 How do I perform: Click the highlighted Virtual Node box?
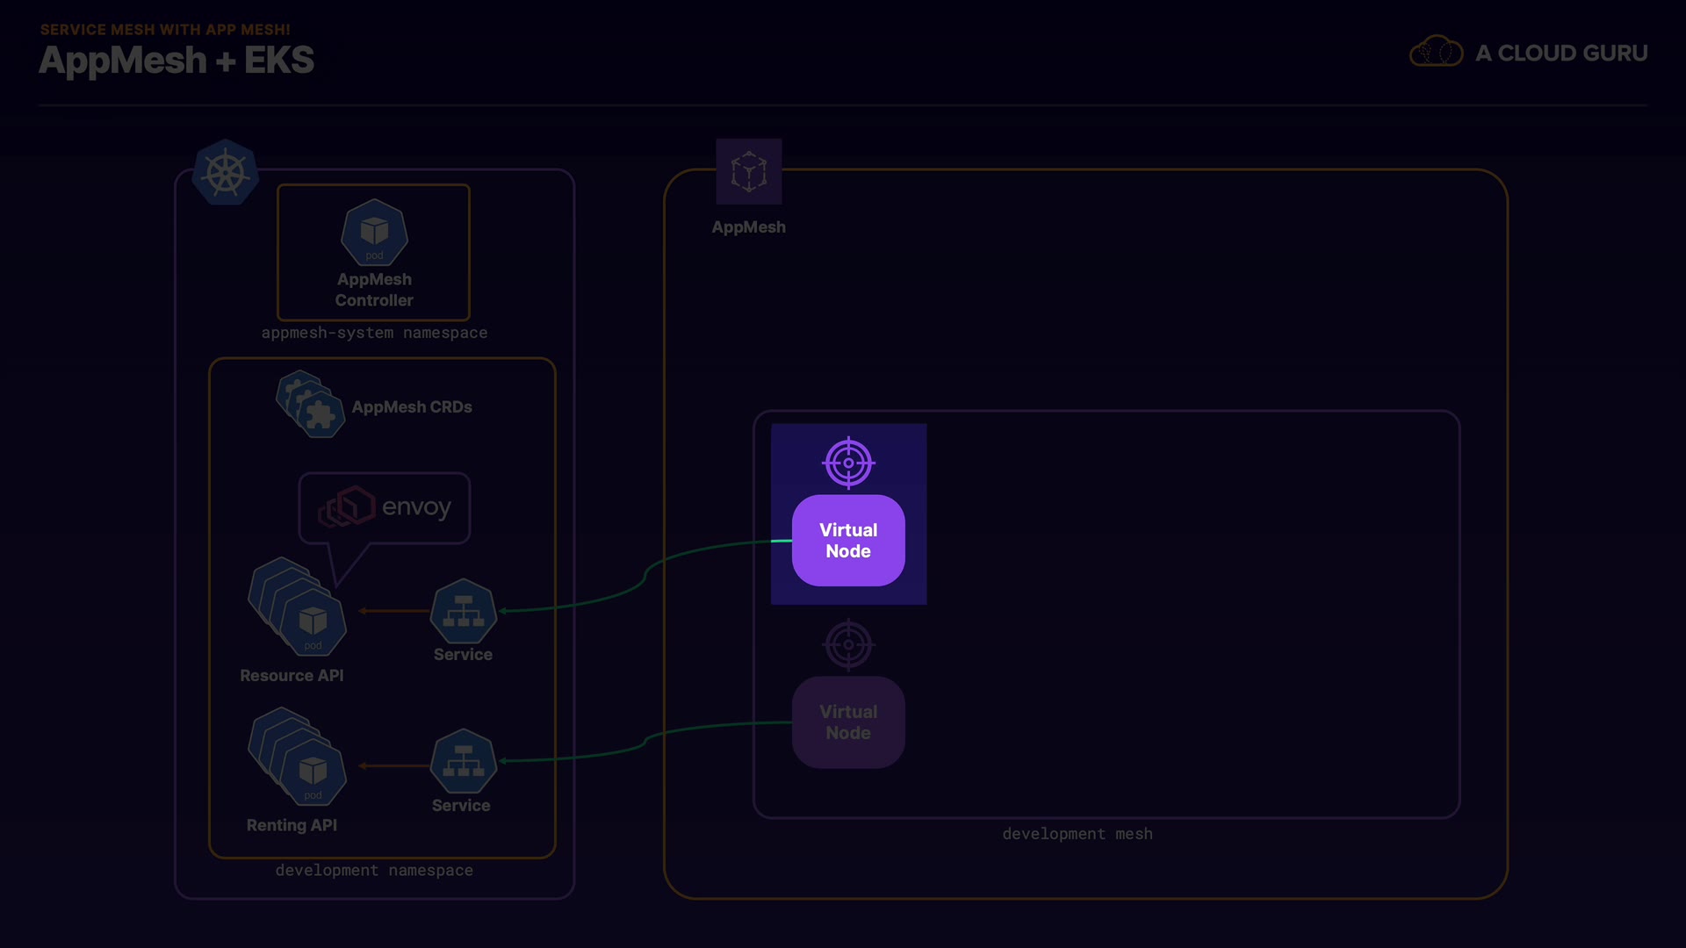tap(848, 541)
